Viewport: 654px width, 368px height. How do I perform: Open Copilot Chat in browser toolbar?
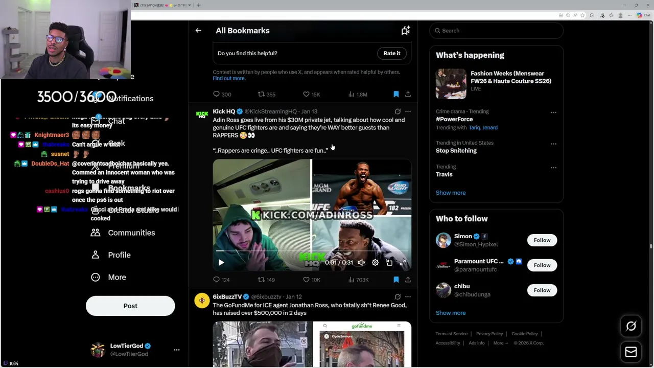click(643, 15)
